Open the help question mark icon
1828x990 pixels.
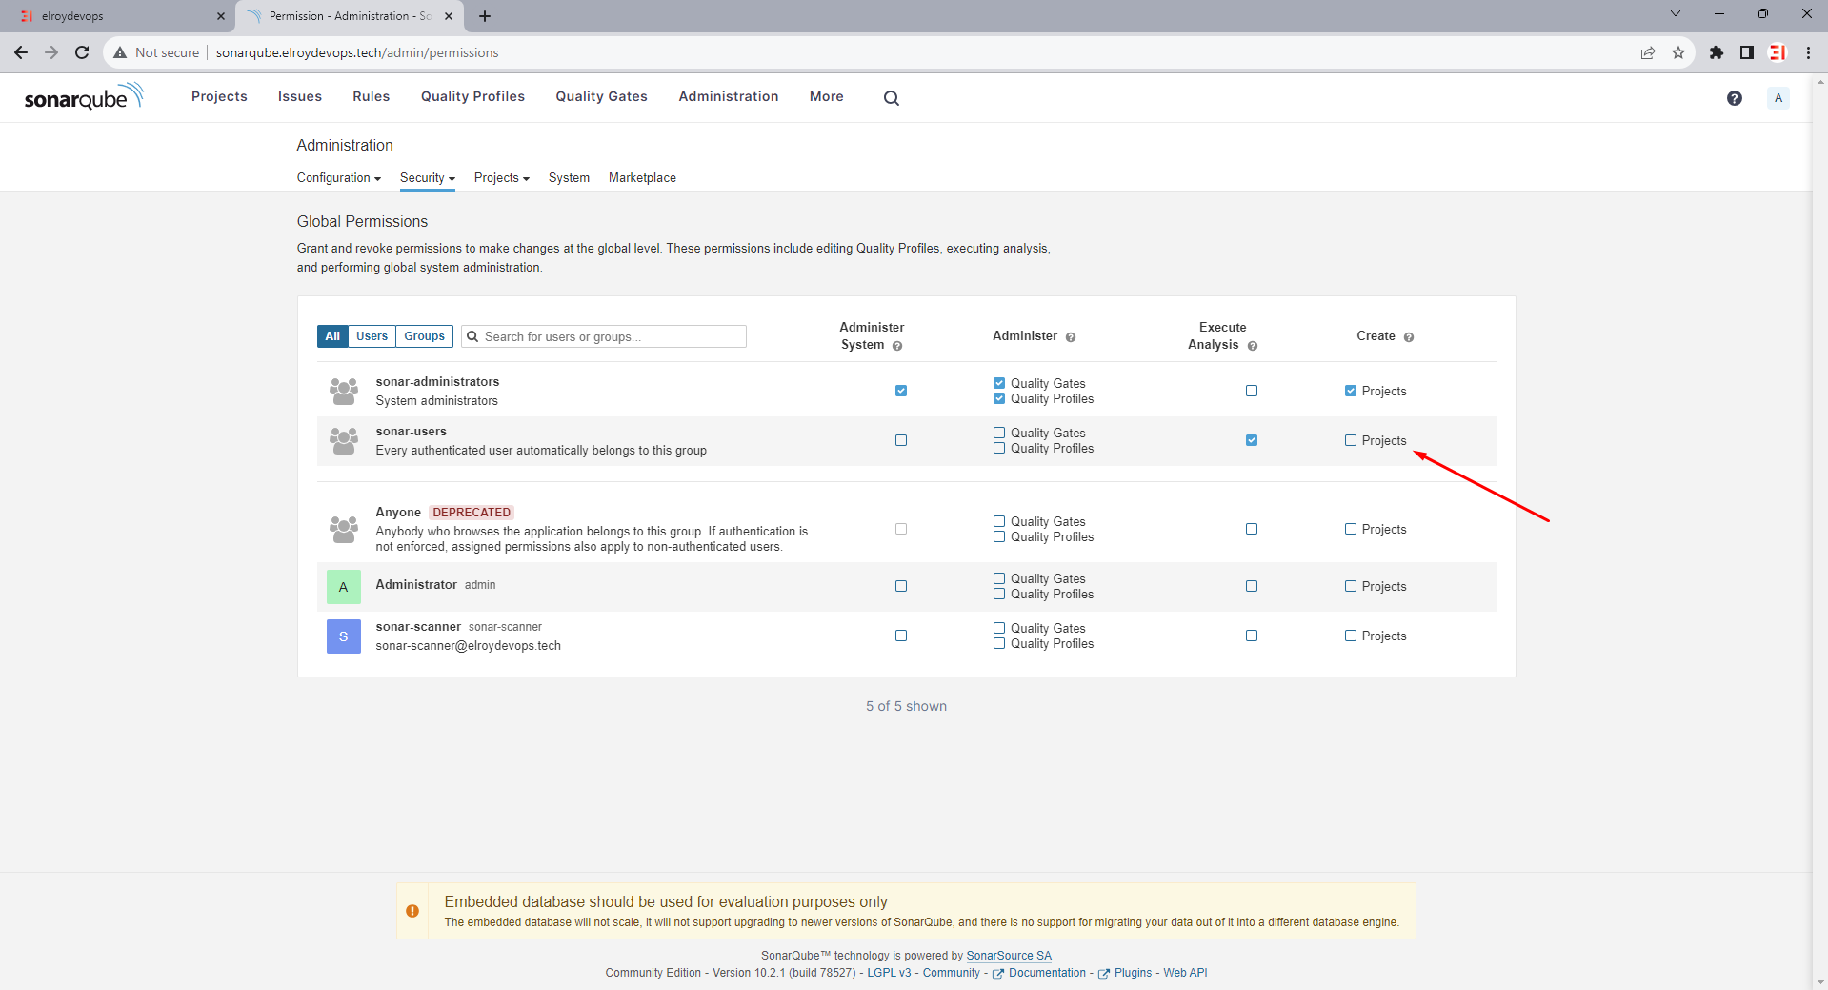point(1734,98)
